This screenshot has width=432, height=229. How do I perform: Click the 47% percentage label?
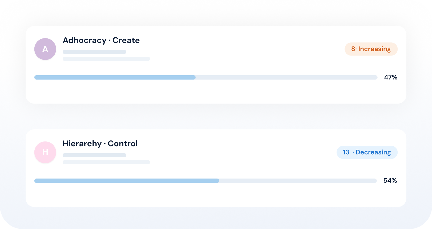click(x=391, y=77)
